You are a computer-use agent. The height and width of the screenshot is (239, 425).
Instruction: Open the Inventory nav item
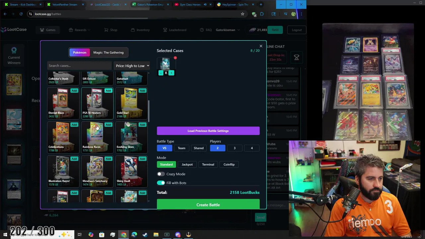coord(140,30)
